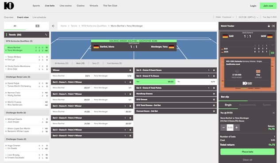Star the Handicap Games market
280x163 pixels.
pos(214,94)
